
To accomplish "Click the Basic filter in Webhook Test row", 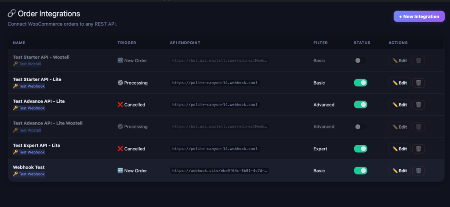I will pyautogui.click(x=319, y=171).
